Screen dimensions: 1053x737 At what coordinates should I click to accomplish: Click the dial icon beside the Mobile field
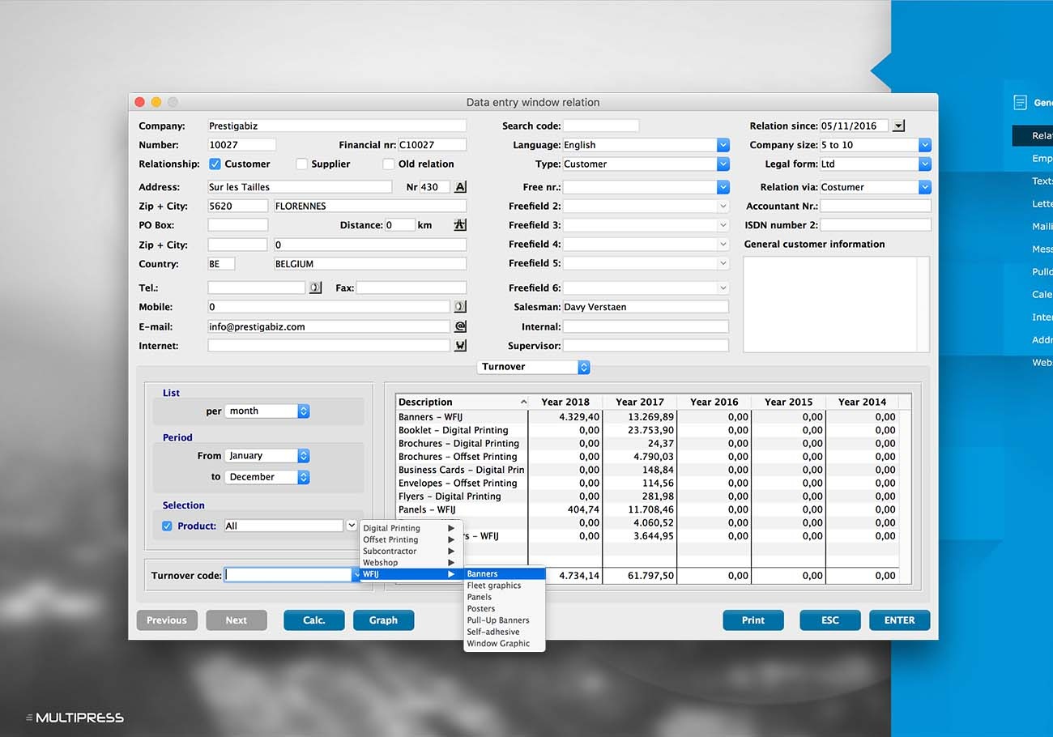pyautogui.click(x=460, y=307)
